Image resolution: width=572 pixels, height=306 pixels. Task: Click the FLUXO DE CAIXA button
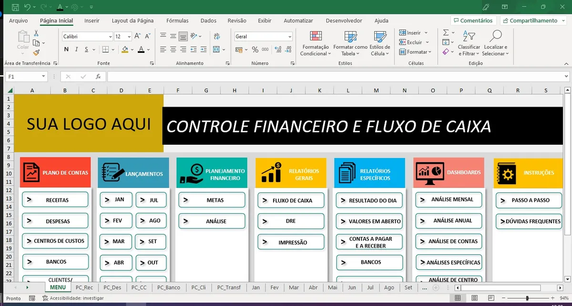pos(291,200)
